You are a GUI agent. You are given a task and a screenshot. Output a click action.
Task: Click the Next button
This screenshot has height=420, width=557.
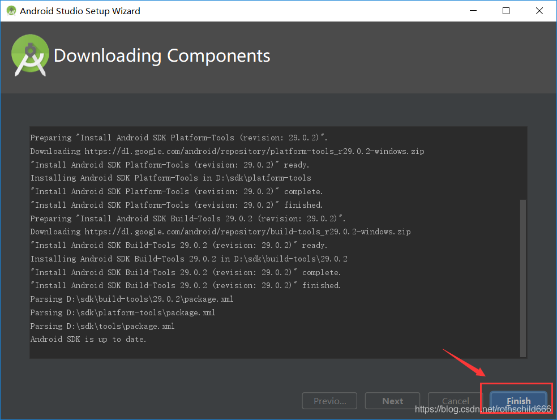point(392,401)
